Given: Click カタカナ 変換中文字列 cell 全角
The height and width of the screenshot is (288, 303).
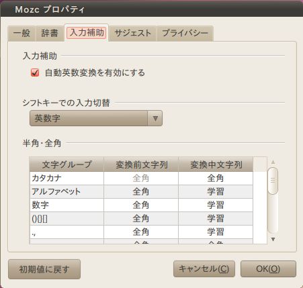Looking at the screenshot, I should 216,179.
